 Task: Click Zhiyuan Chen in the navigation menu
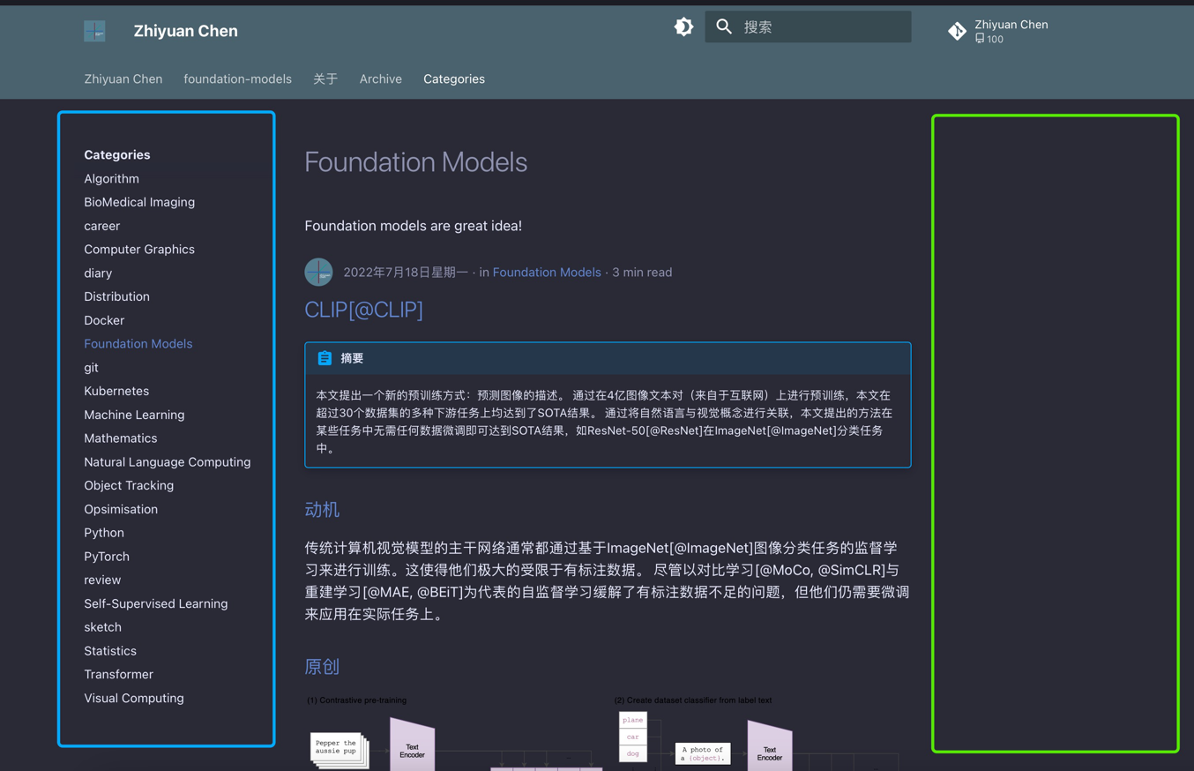coord(123,79)
